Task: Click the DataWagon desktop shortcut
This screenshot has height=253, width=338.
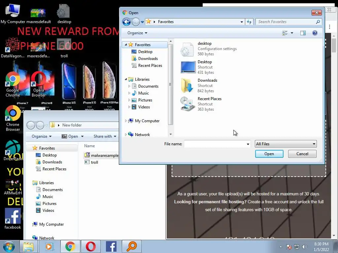Action: pyautogui.click(x=13, y=48)
